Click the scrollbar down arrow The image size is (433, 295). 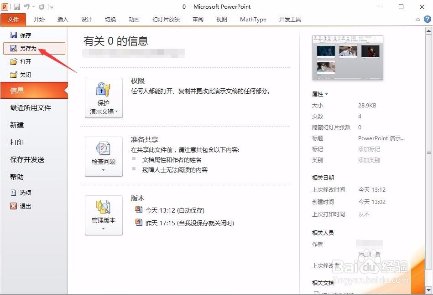tap(428, 290)
